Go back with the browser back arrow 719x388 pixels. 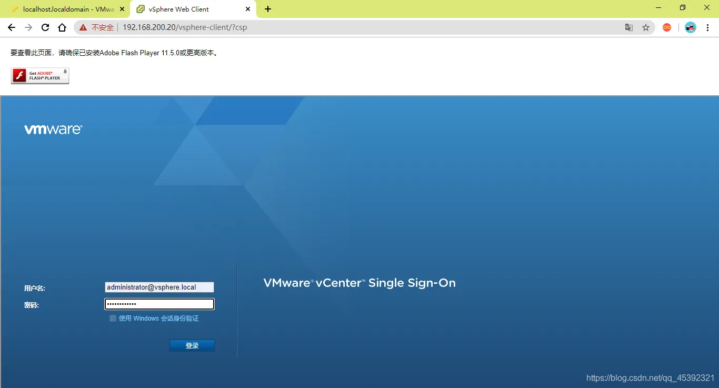(x=12, y=27)
